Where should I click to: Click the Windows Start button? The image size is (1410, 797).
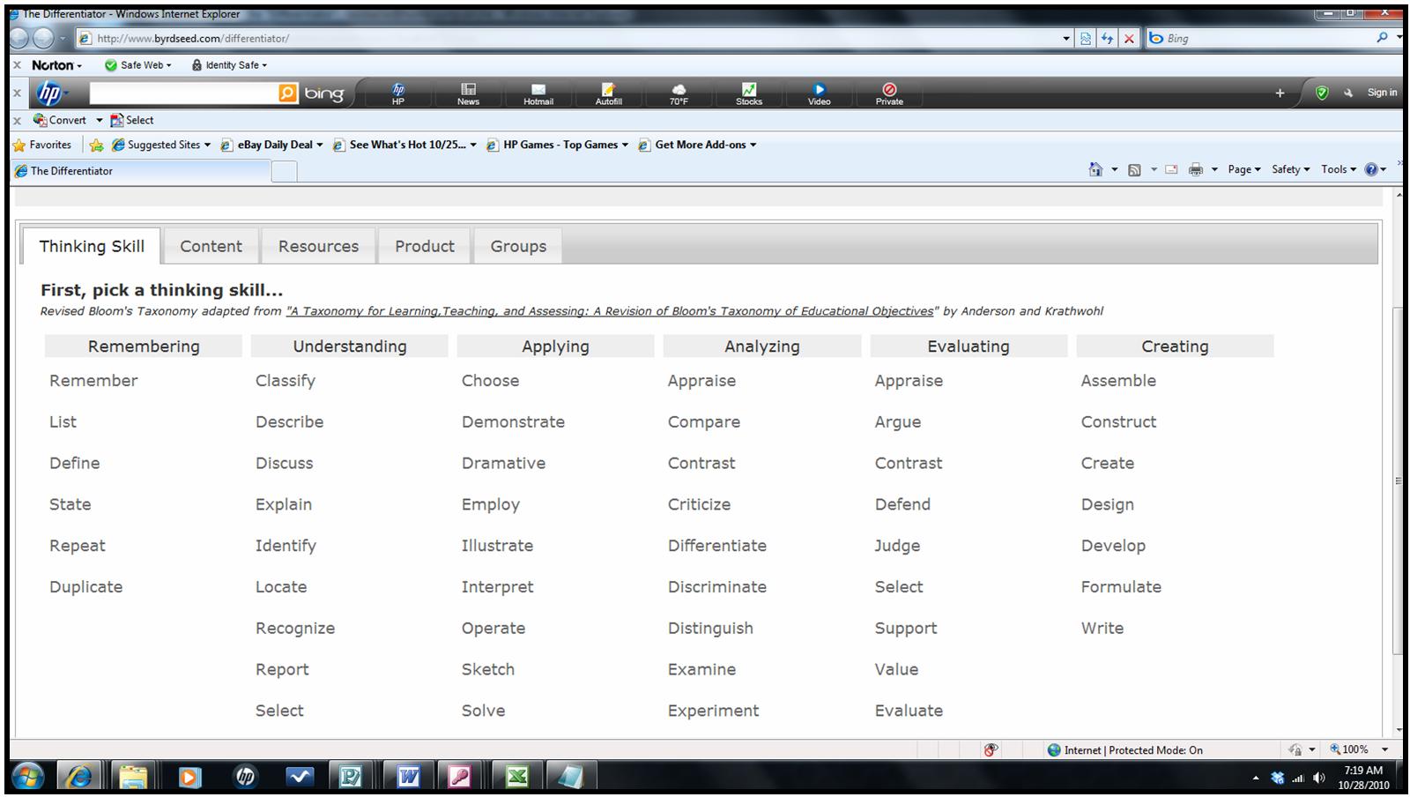[28, 776]
